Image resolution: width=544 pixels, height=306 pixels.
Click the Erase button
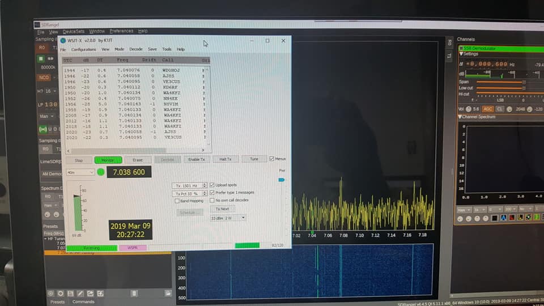[x=137, y=160]
